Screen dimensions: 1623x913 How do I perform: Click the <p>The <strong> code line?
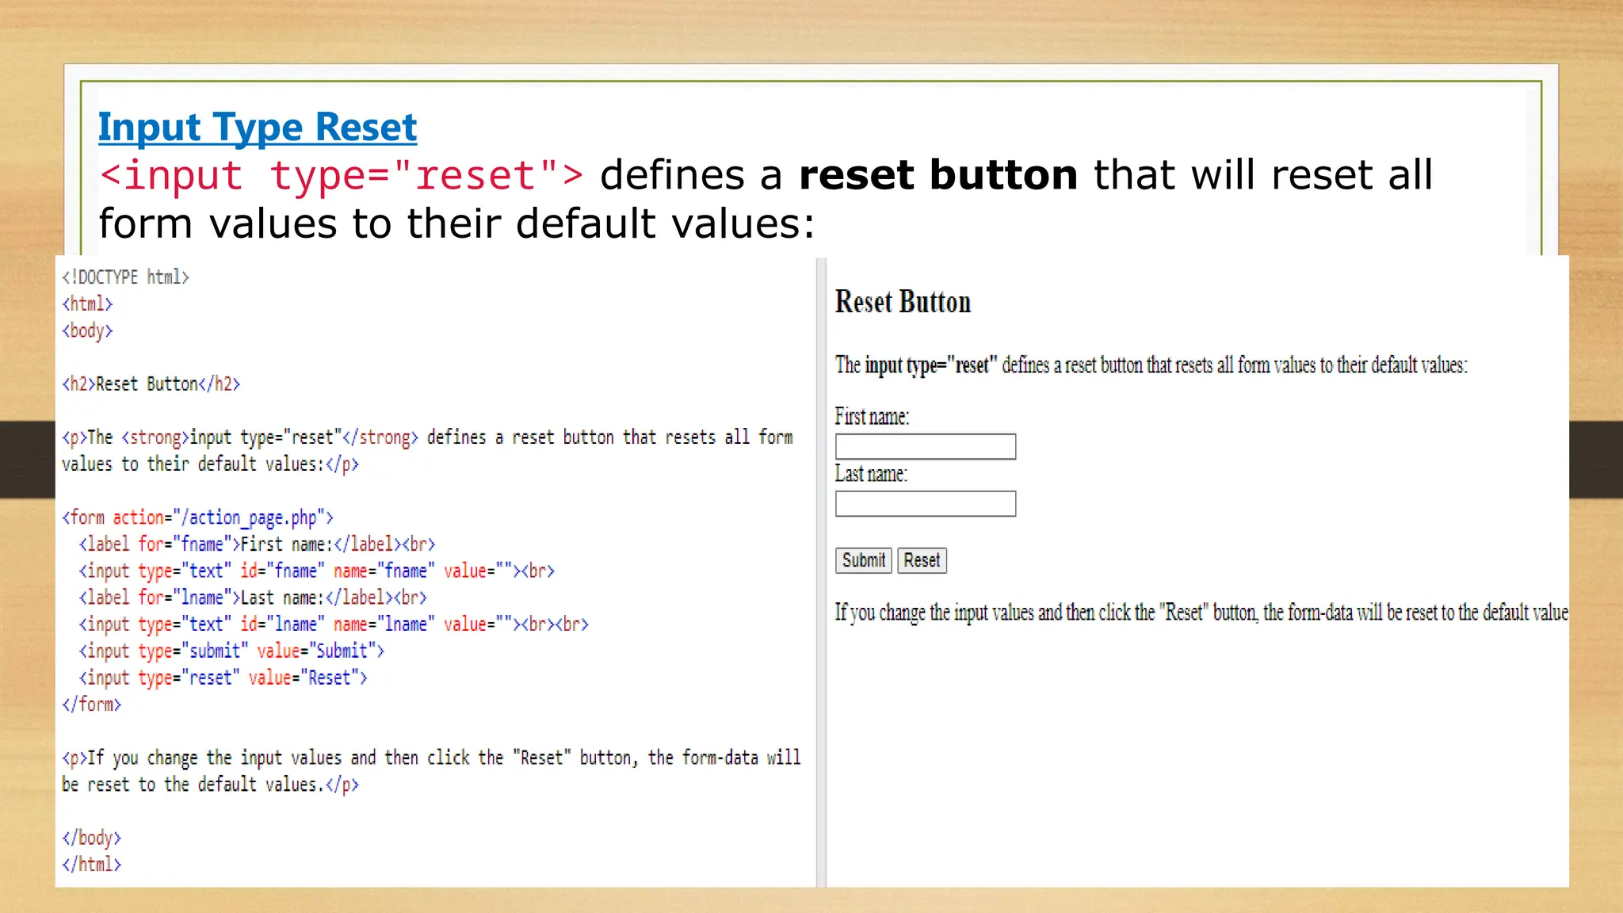427,451
